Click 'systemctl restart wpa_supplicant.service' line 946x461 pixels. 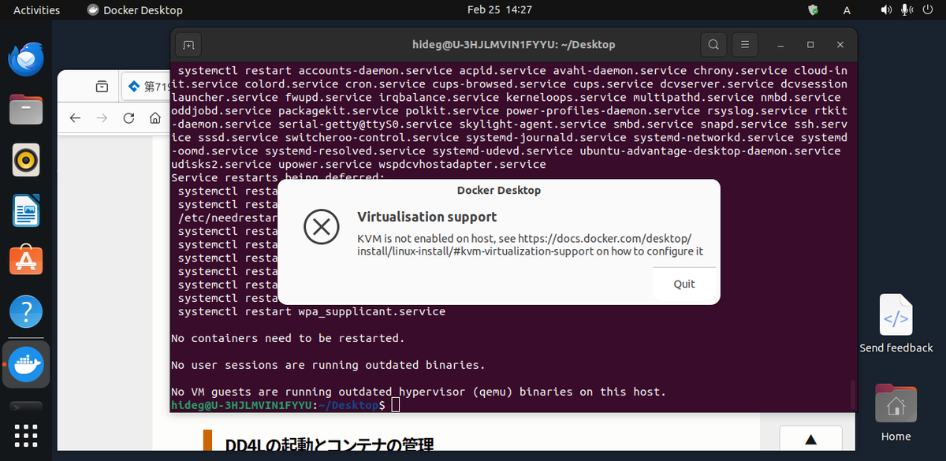[311, 311]
